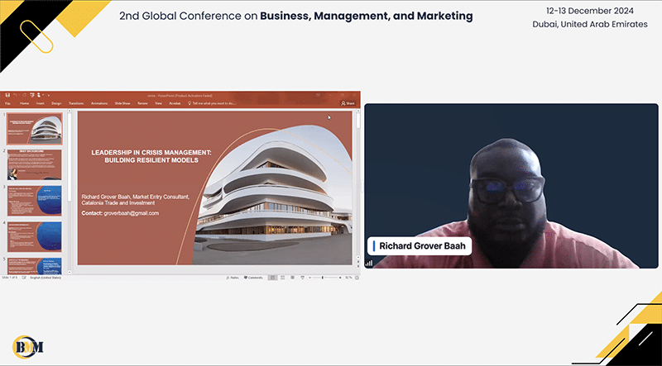Click Start From Beginning quick access icon
The height and width of the screenshot is (366, 662).
pos(32,95)
